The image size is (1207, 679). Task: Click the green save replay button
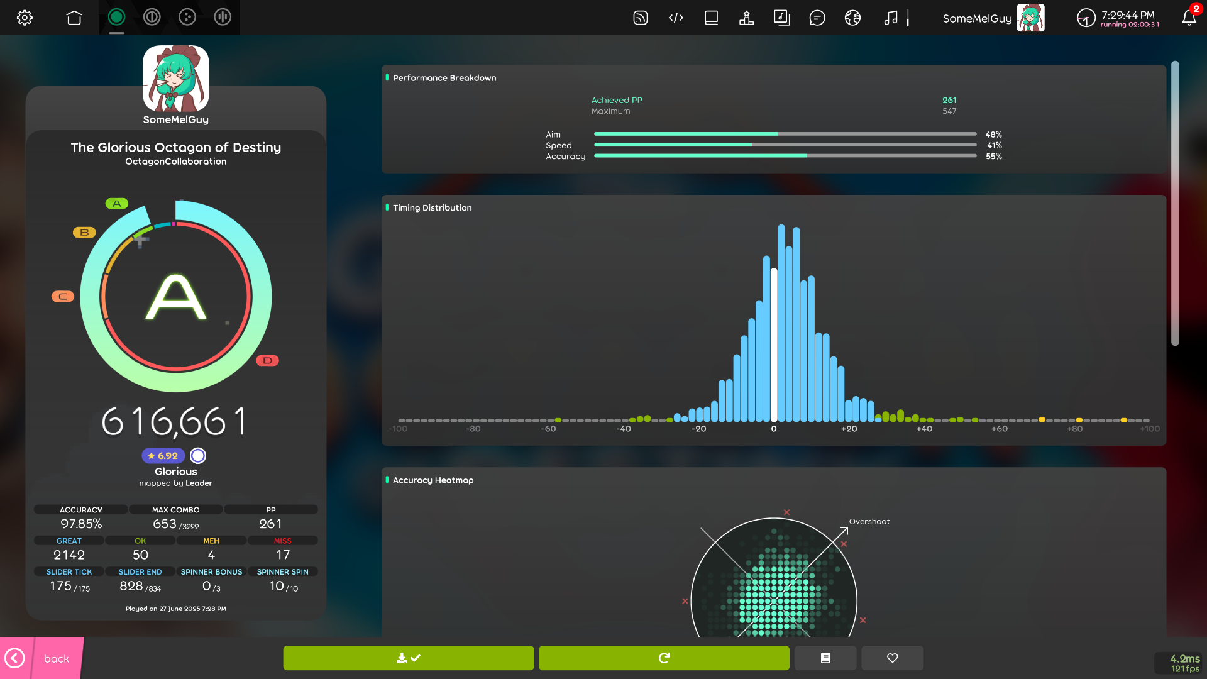(x=408, y=658)
